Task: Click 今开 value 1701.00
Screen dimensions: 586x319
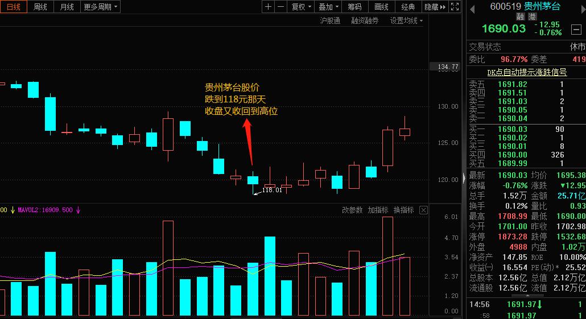Action: (x=513, y=226)
